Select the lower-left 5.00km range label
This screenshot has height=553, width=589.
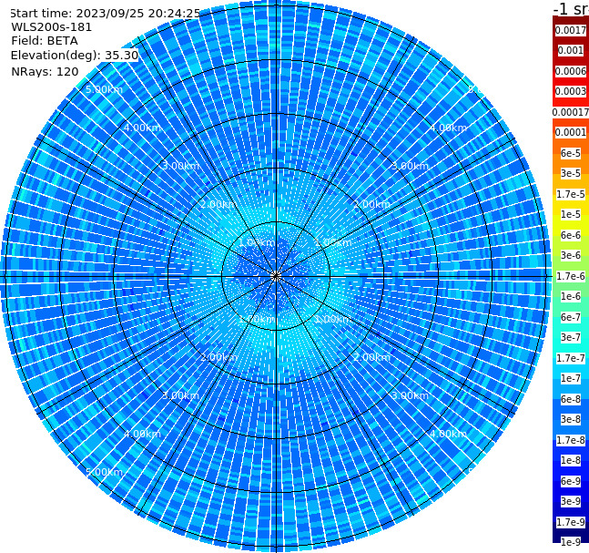coord(104,472)
